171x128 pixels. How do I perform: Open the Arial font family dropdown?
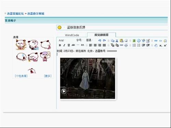click(x=62, y=40)
